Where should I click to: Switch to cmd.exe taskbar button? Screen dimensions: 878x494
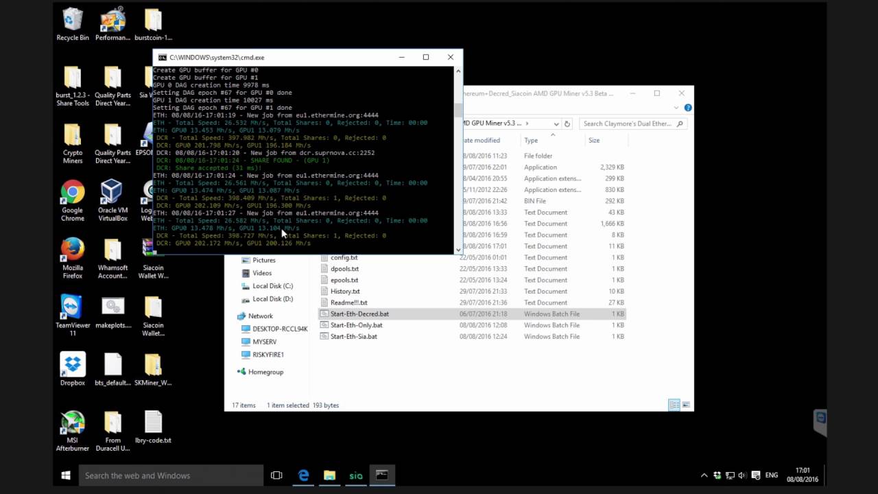[x=382, y=475]
